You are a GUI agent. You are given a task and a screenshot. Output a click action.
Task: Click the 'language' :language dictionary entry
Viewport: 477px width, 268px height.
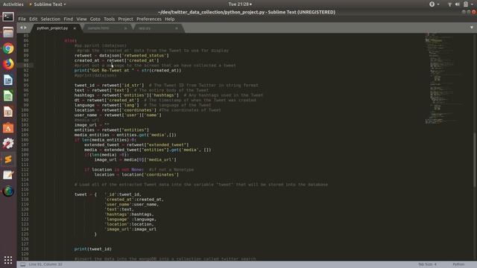pos(130,220)
